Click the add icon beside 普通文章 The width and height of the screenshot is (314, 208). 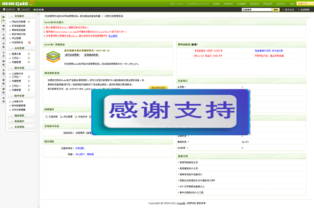[x=29, y=54]
